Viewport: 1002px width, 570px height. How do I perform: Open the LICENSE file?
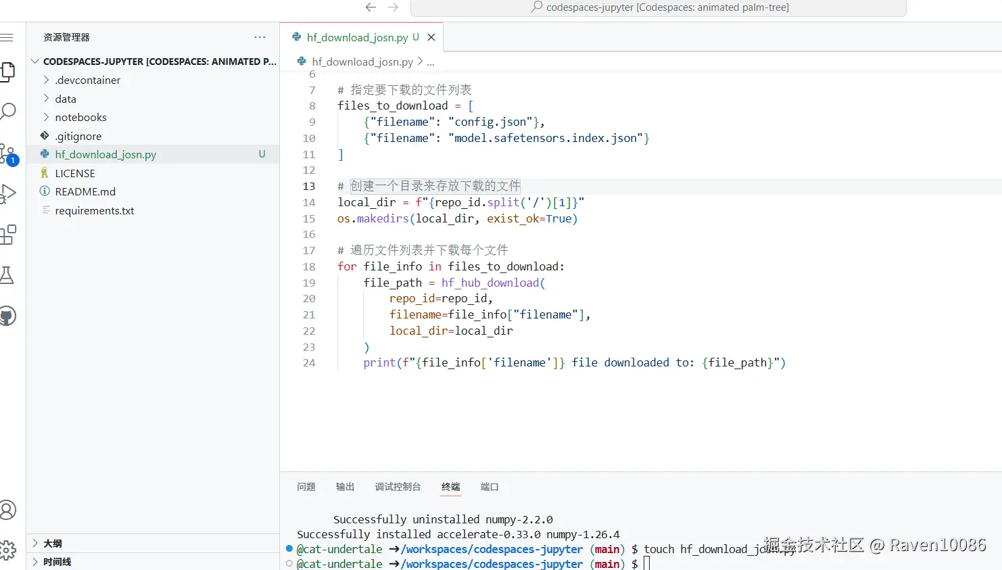[154, 173]
